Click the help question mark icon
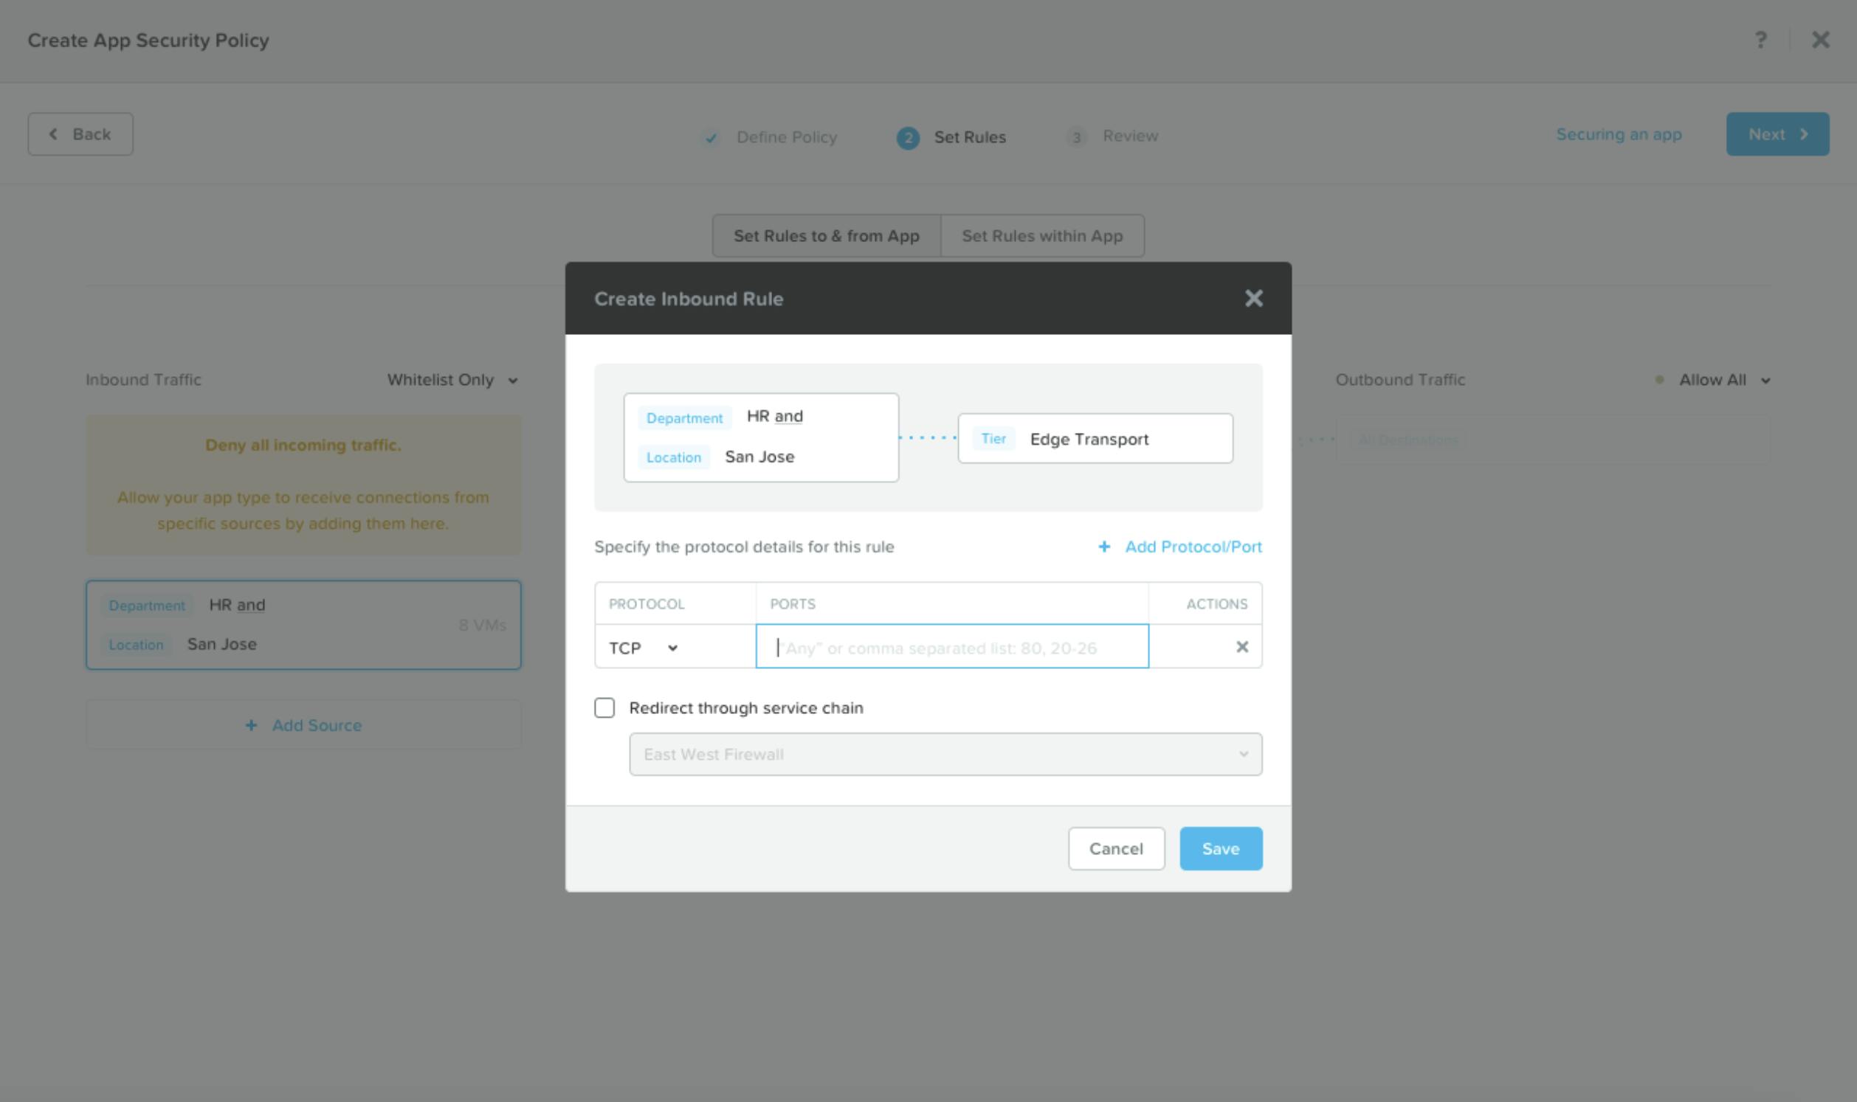Image resolution: width=1857 pixels, height=1102 pixels. 1761,40
